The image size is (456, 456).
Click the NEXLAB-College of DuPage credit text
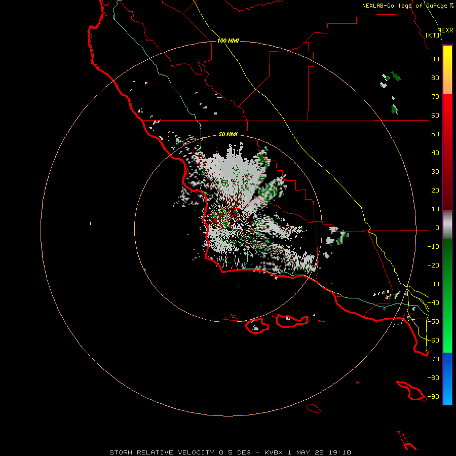[x=408, y=6]
